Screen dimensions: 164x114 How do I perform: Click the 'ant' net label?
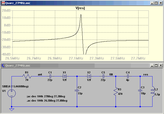pos(40,74)
